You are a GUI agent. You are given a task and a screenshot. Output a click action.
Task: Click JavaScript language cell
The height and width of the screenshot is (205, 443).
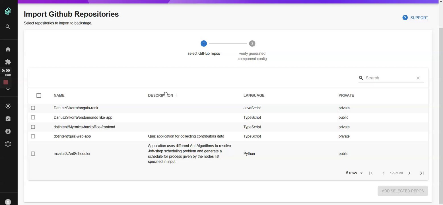coord(252,108)
